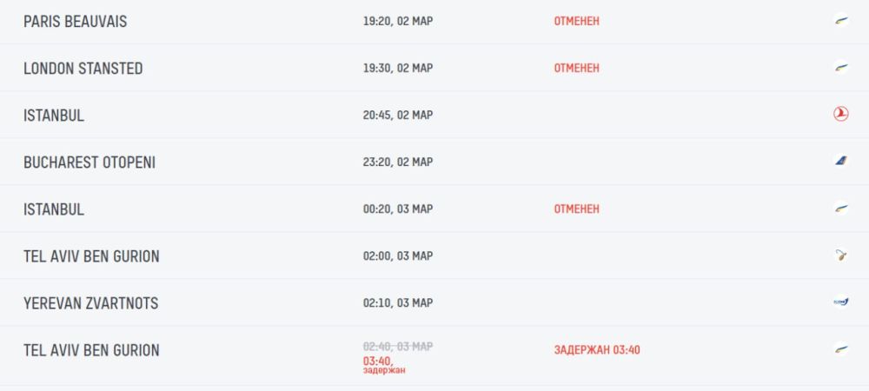The image size is (869, 391).
Task: Click the airline logo on the London Stansted row
Action: [840, 68]
